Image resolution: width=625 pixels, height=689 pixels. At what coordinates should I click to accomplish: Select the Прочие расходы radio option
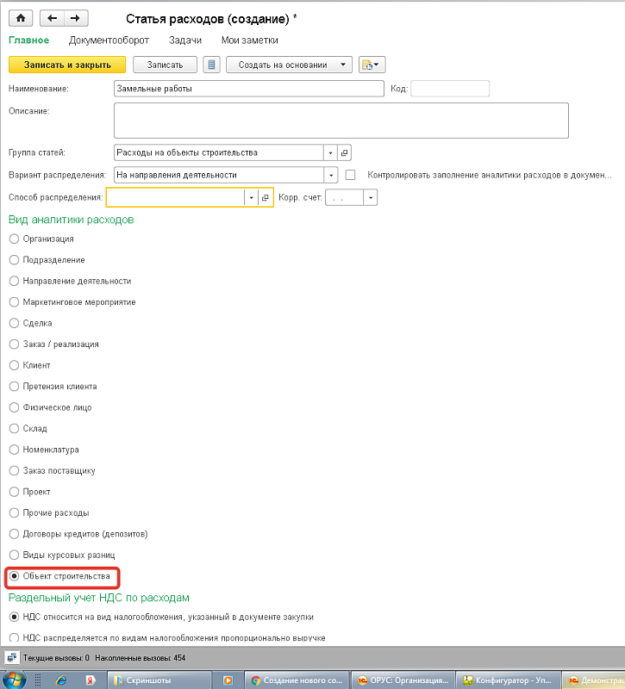tap(14, 512)
